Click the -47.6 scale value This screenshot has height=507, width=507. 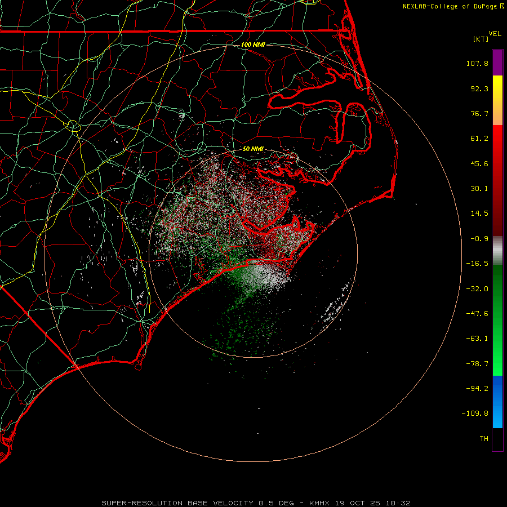tap(477, 314)
